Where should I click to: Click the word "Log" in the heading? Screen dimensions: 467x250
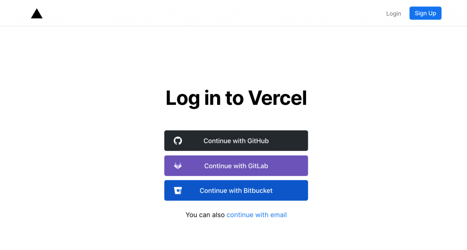[x=183, y=99]
